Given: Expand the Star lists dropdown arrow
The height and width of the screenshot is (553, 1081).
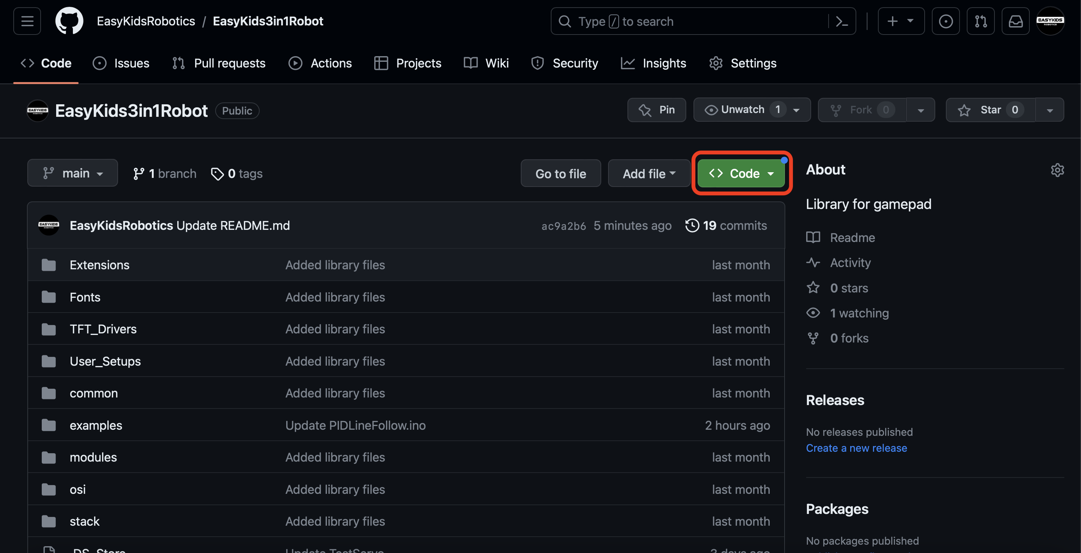Looking at the screenshot, I should (x=1049, y=110).
